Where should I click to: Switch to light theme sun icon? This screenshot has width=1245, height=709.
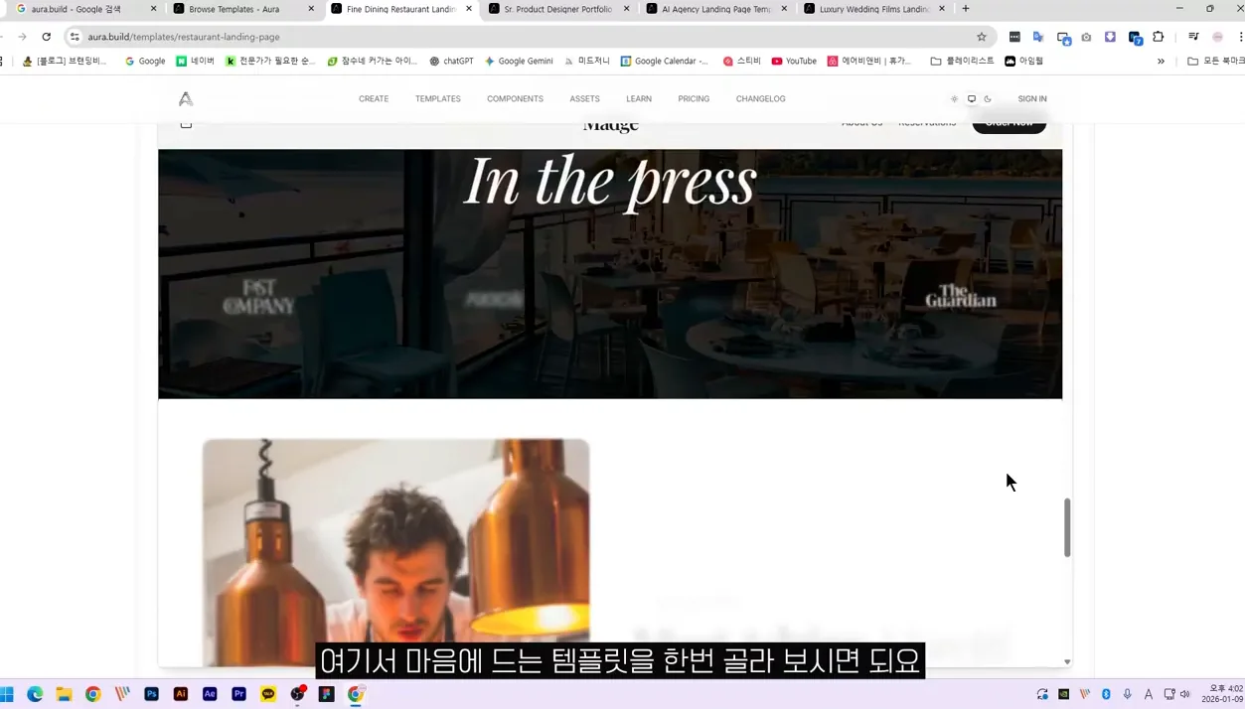(954, 98)
